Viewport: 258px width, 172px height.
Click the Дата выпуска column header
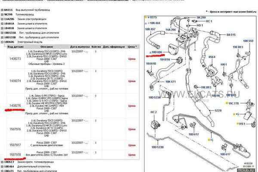click(80, 47)
